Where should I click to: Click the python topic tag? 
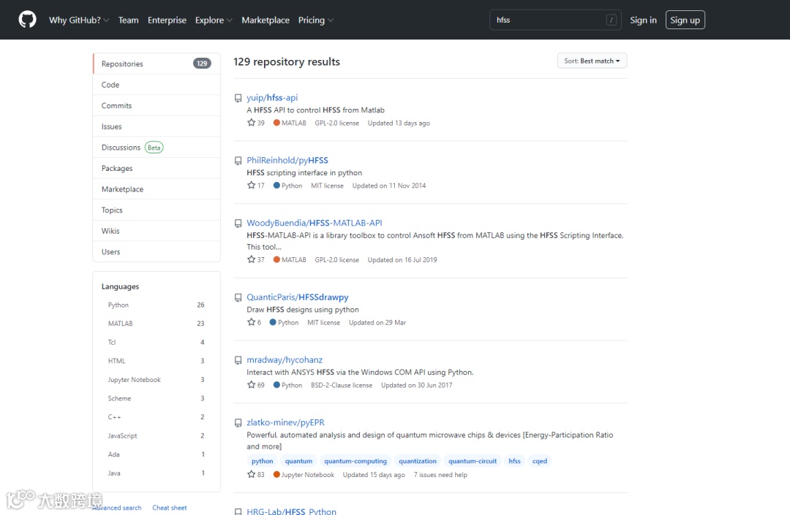[x=262, y=461]
